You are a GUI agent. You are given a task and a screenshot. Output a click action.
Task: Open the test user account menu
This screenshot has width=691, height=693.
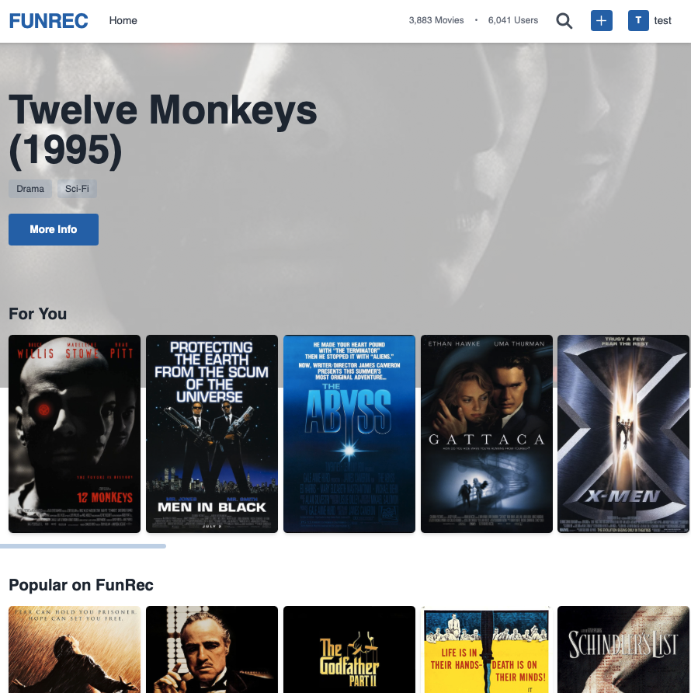click(x=662, y=21)
